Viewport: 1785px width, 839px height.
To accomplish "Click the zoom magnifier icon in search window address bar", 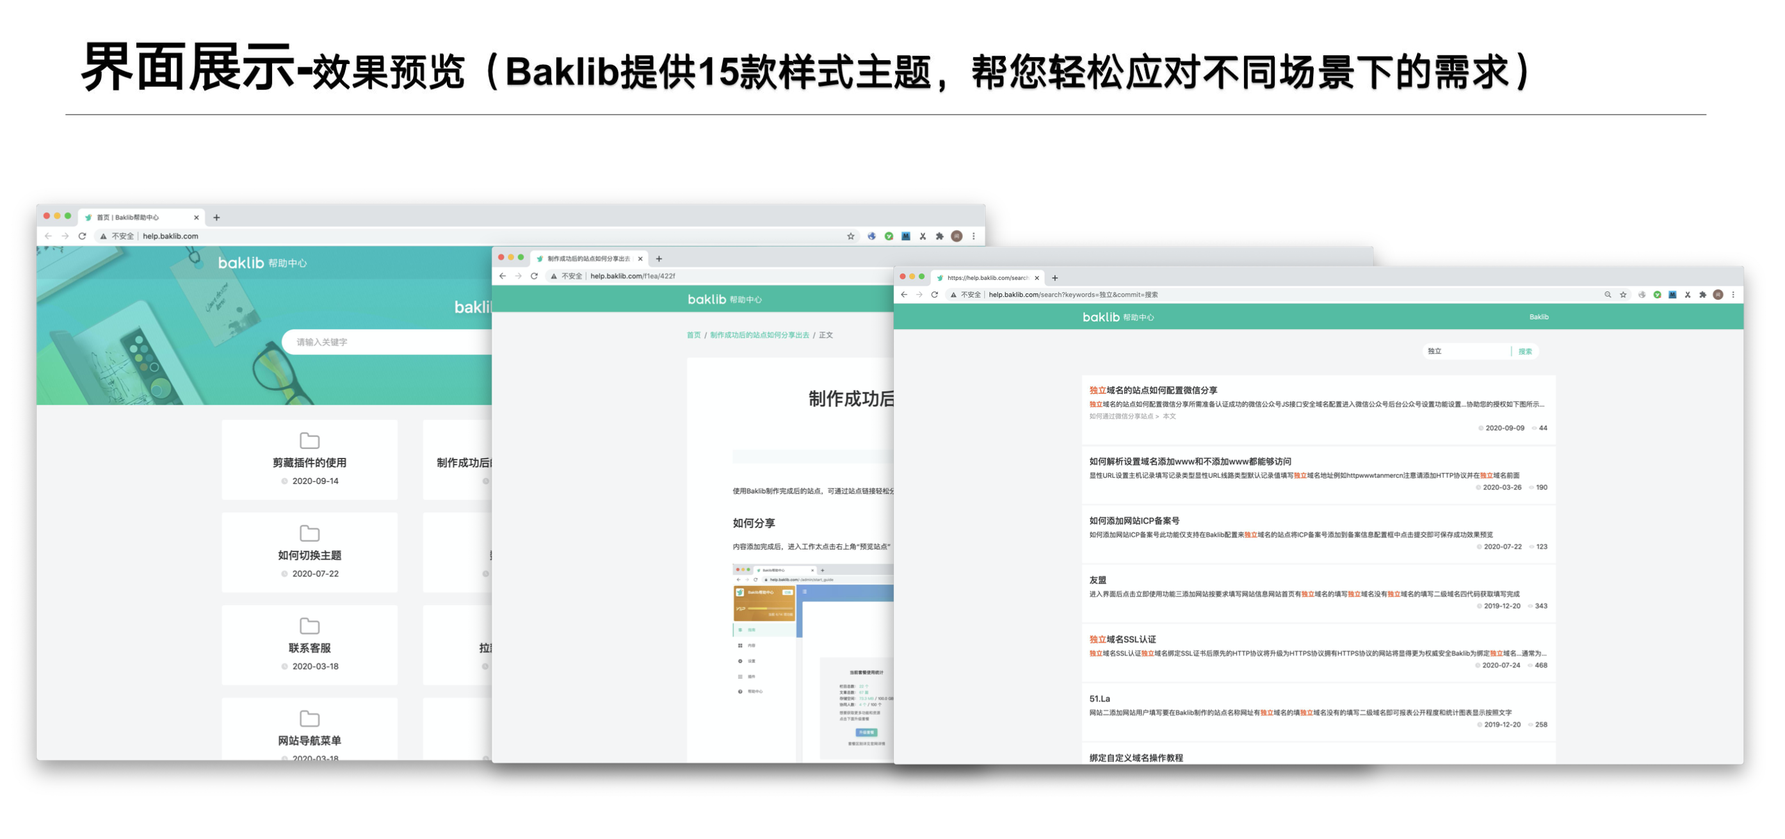I will pos(1607,295).
